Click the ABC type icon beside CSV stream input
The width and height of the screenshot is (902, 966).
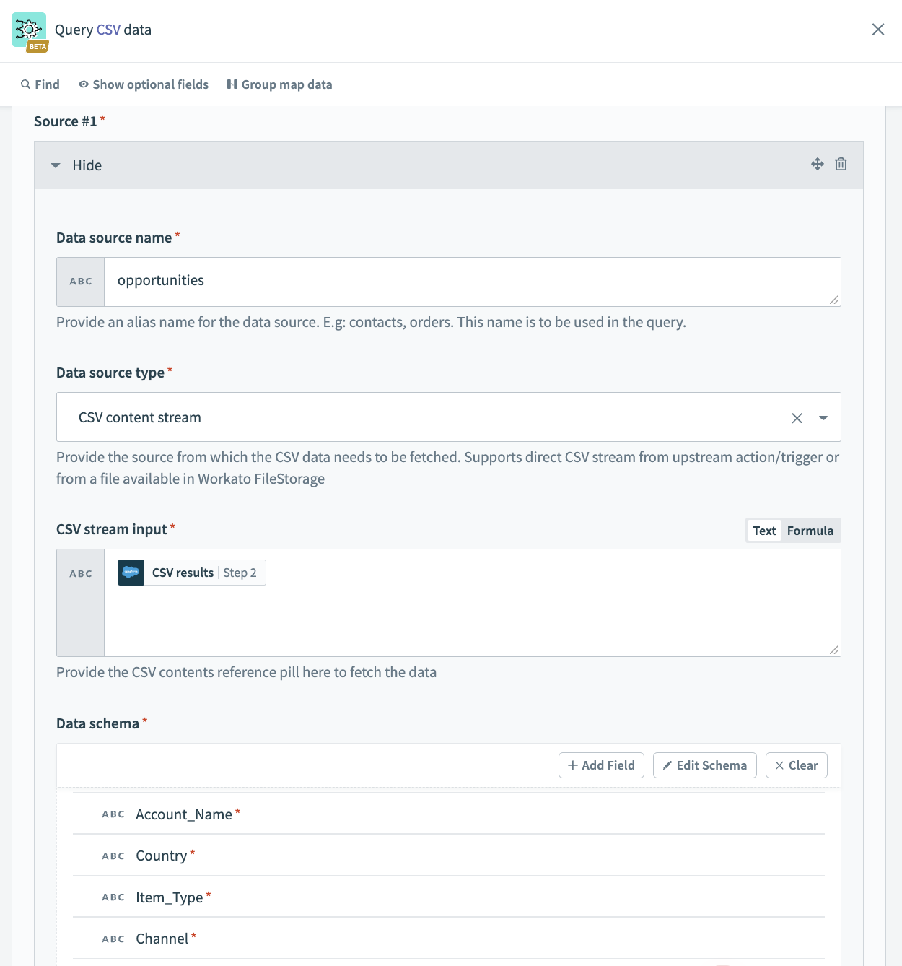81,574
